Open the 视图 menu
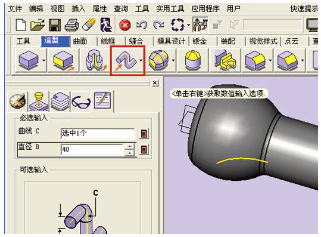The height and width of the screenshot is (237, 321). (57, 9)
